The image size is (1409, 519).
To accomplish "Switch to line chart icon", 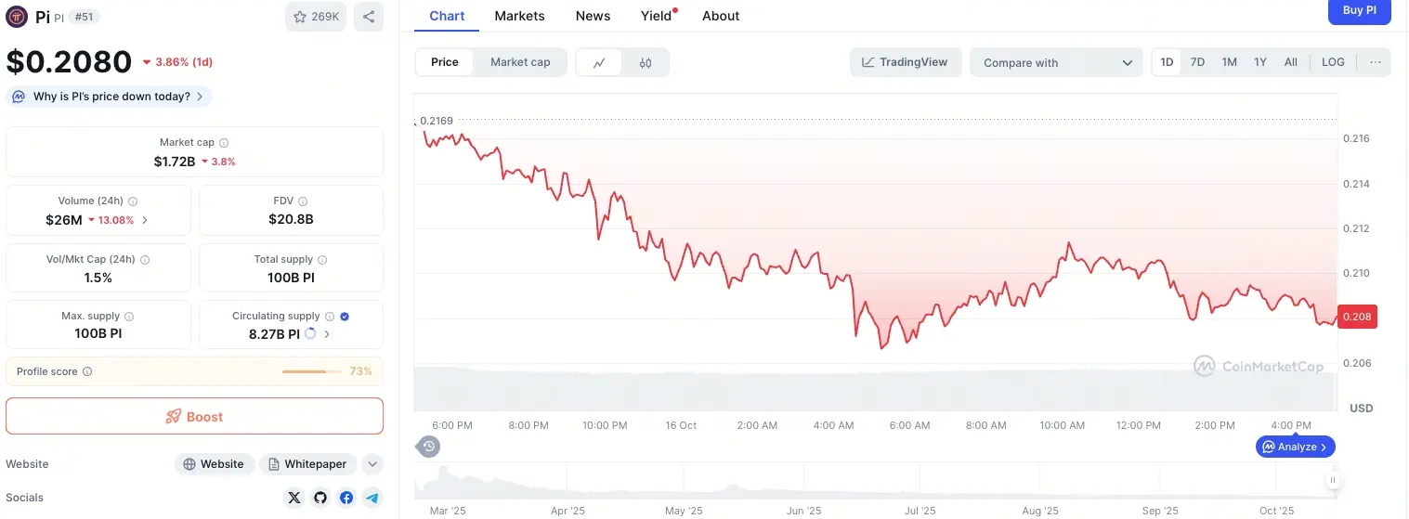I will (600, 62).
